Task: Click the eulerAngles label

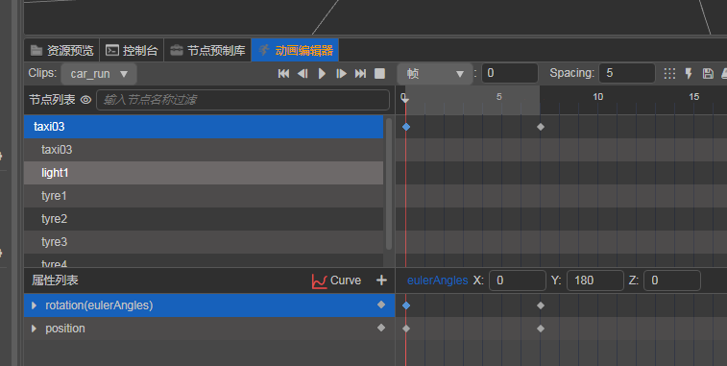Action: pos(437,281)
